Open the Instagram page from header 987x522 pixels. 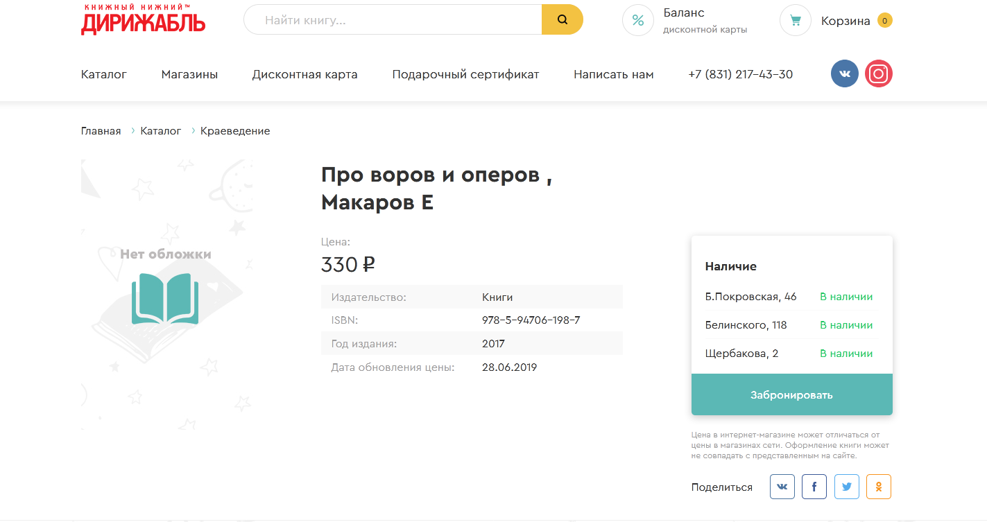pos(878,74)
